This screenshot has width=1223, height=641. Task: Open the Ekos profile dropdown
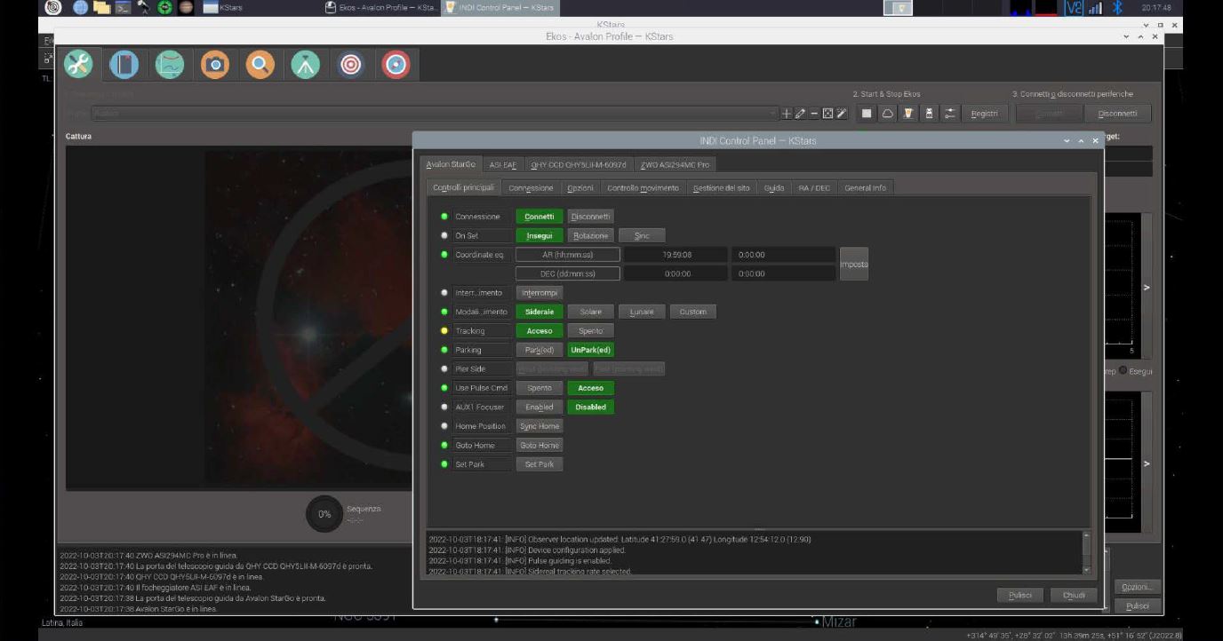point(436,114)
